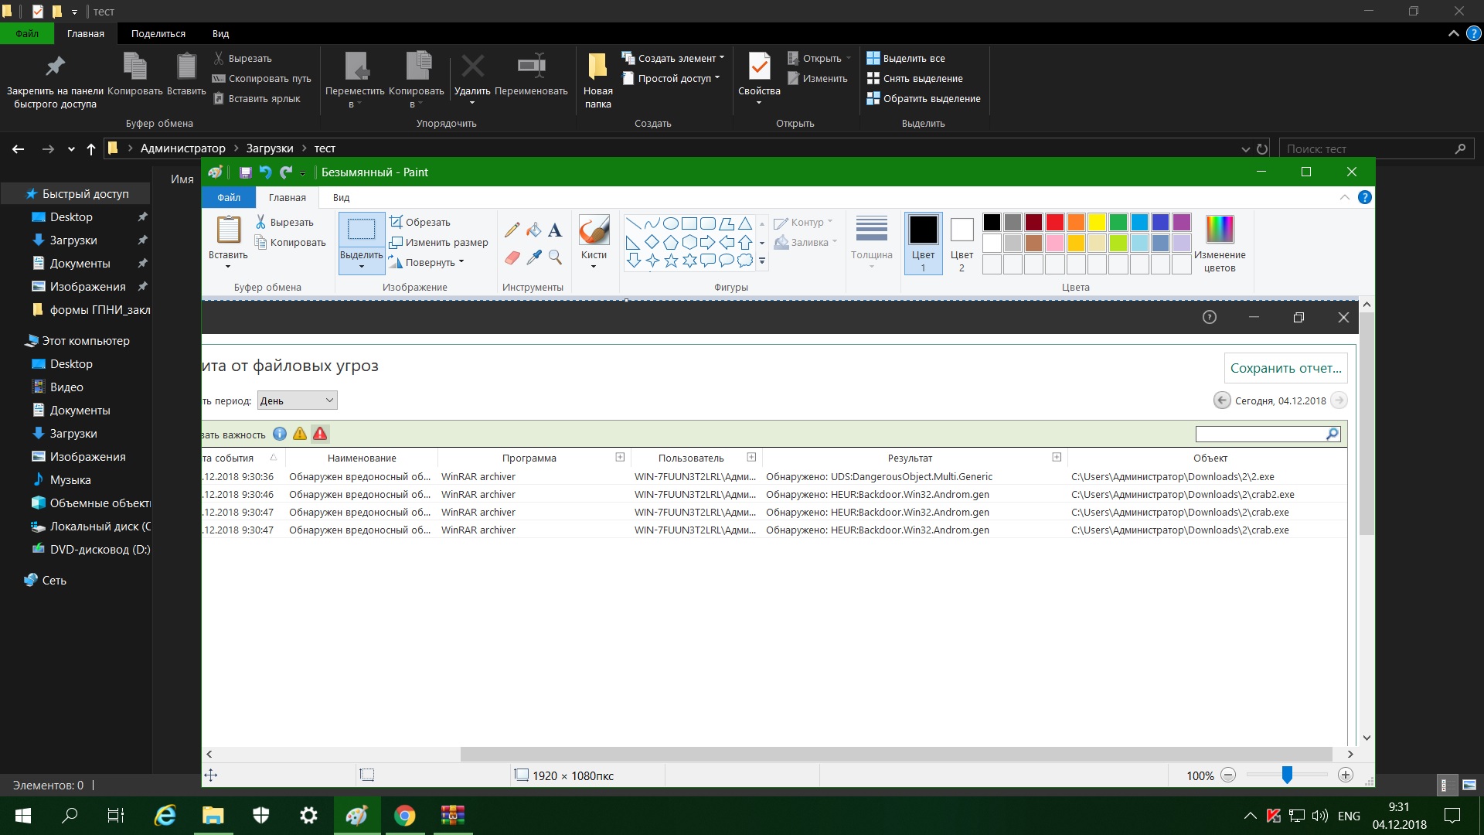The width and height of the screenshot is (1484, 835).
Task: Toggle the critical red importance filter
Action: click(x=320, y=434)
